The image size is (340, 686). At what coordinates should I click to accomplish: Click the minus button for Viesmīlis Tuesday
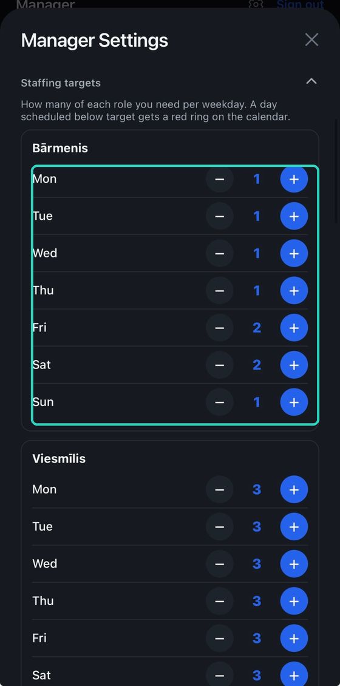tap(220, 527)
